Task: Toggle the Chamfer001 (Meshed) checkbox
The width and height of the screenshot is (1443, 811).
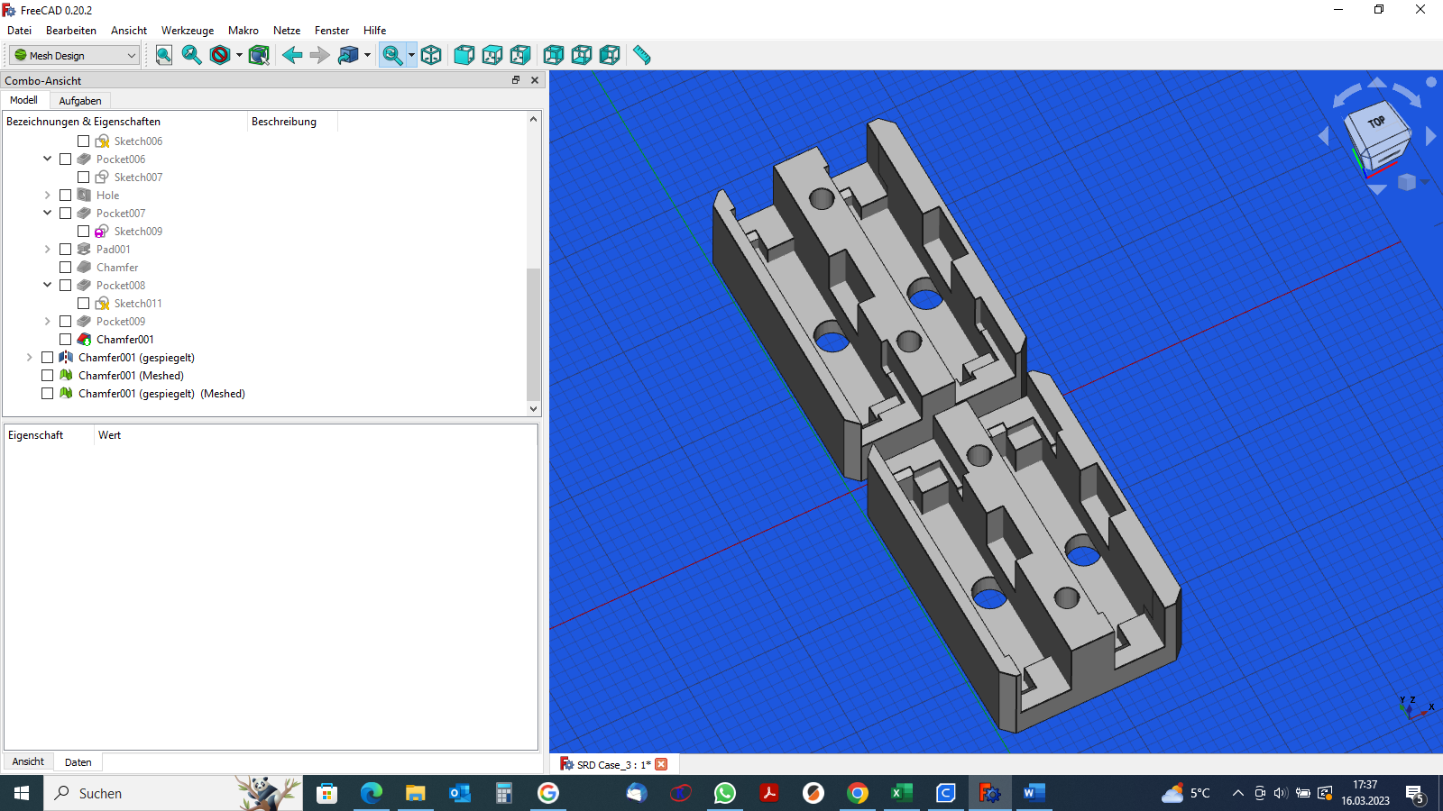Action: [47, 375]
